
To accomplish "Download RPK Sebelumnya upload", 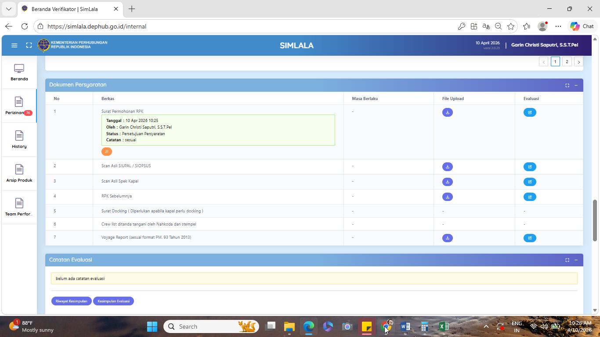I will tap(447, 197).
